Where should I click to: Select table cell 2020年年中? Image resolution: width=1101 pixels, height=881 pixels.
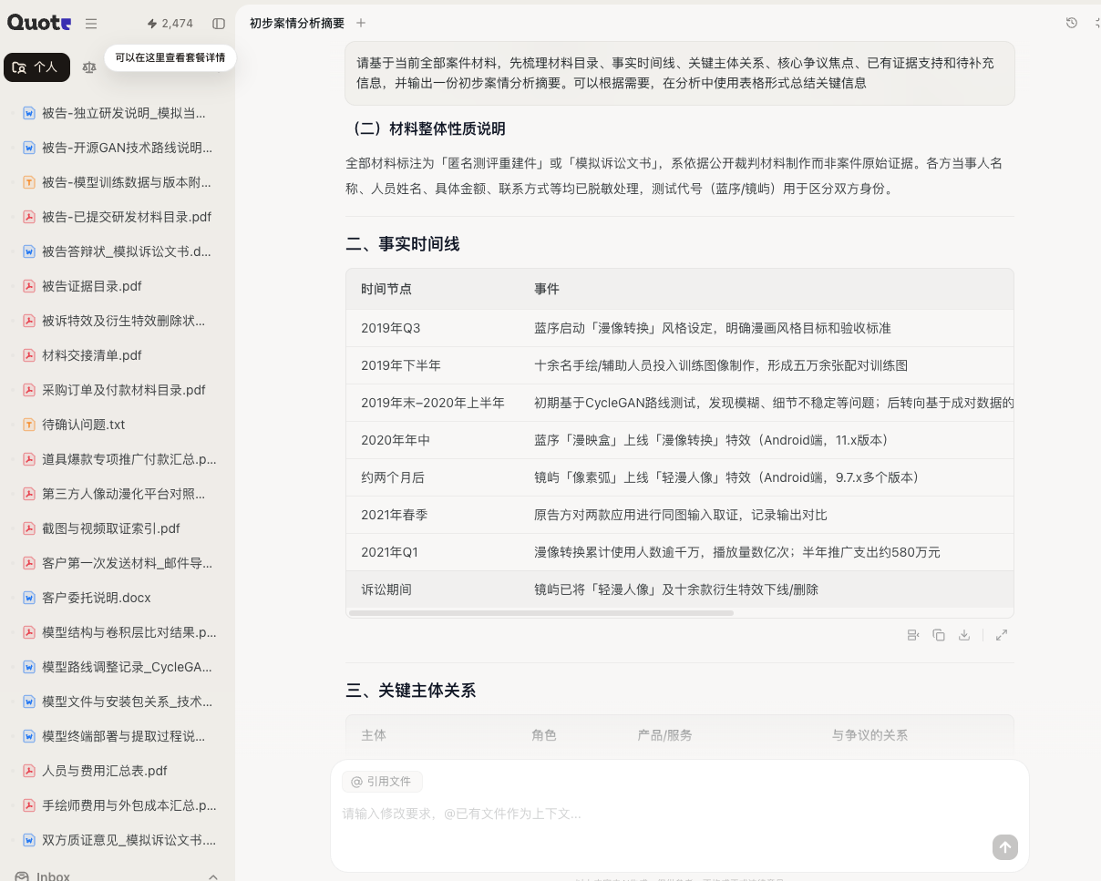point(432,440)
